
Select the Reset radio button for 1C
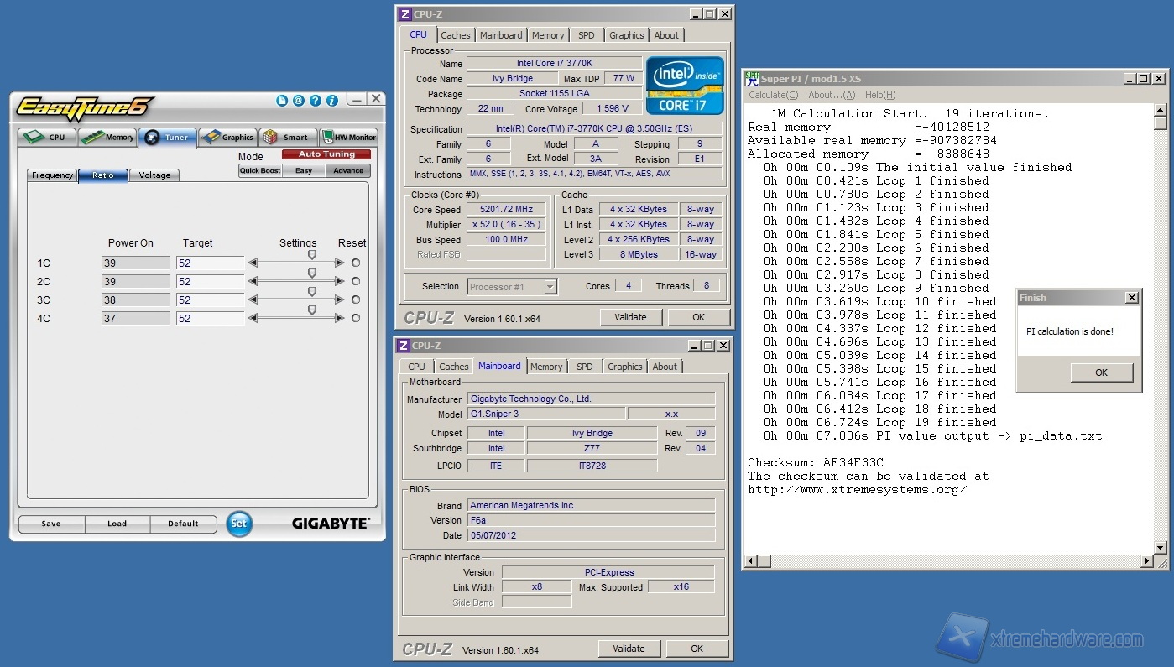coord(356,263)
